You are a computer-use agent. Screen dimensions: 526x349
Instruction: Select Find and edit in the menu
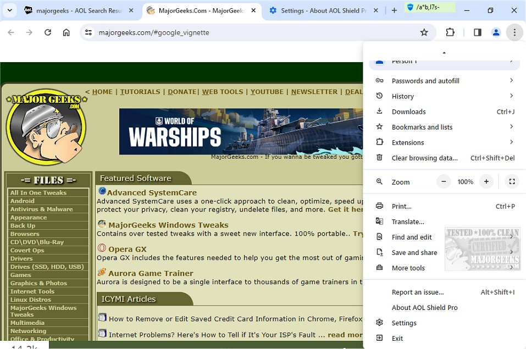click(411, 237)
